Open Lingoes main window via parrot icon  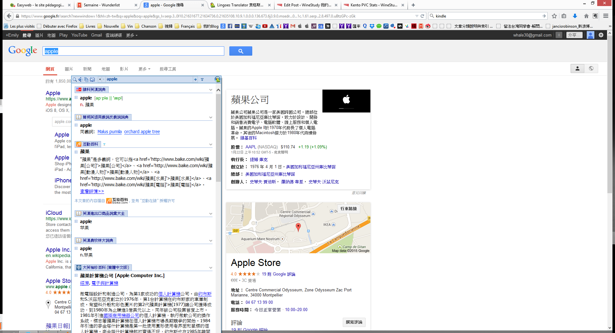pos(218,79)
